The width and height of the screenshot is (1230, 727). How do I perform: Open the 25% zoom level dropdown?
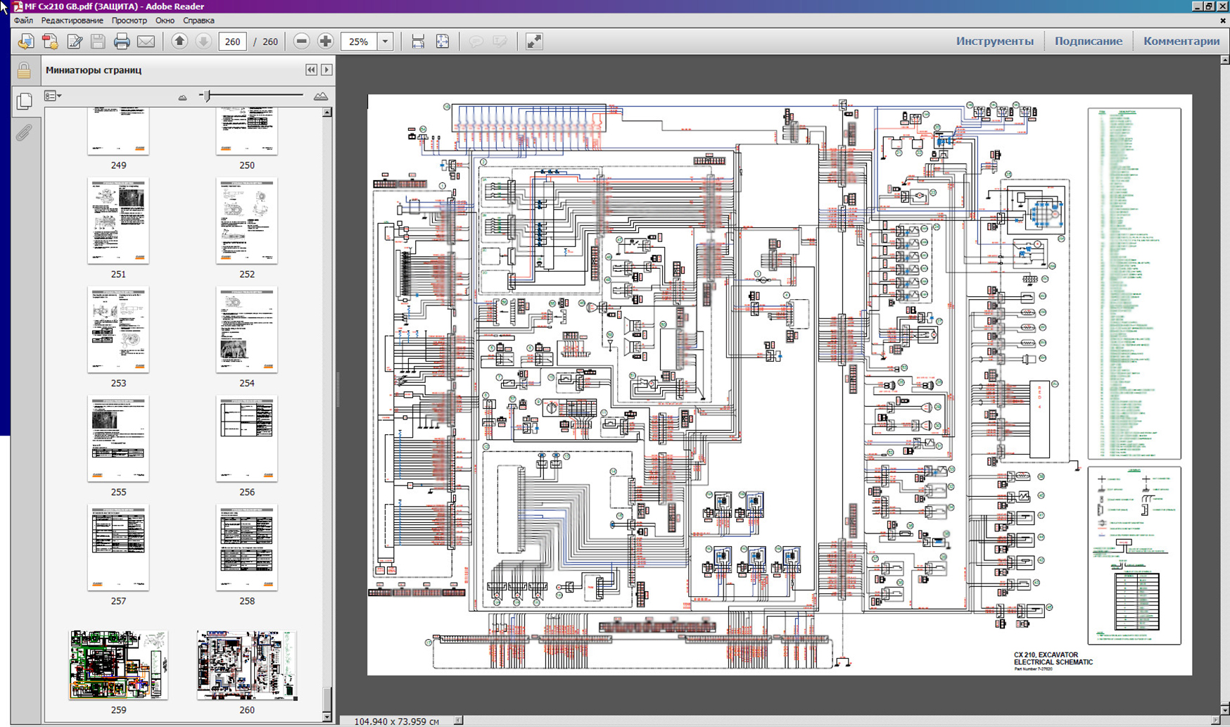pos(385,42)
